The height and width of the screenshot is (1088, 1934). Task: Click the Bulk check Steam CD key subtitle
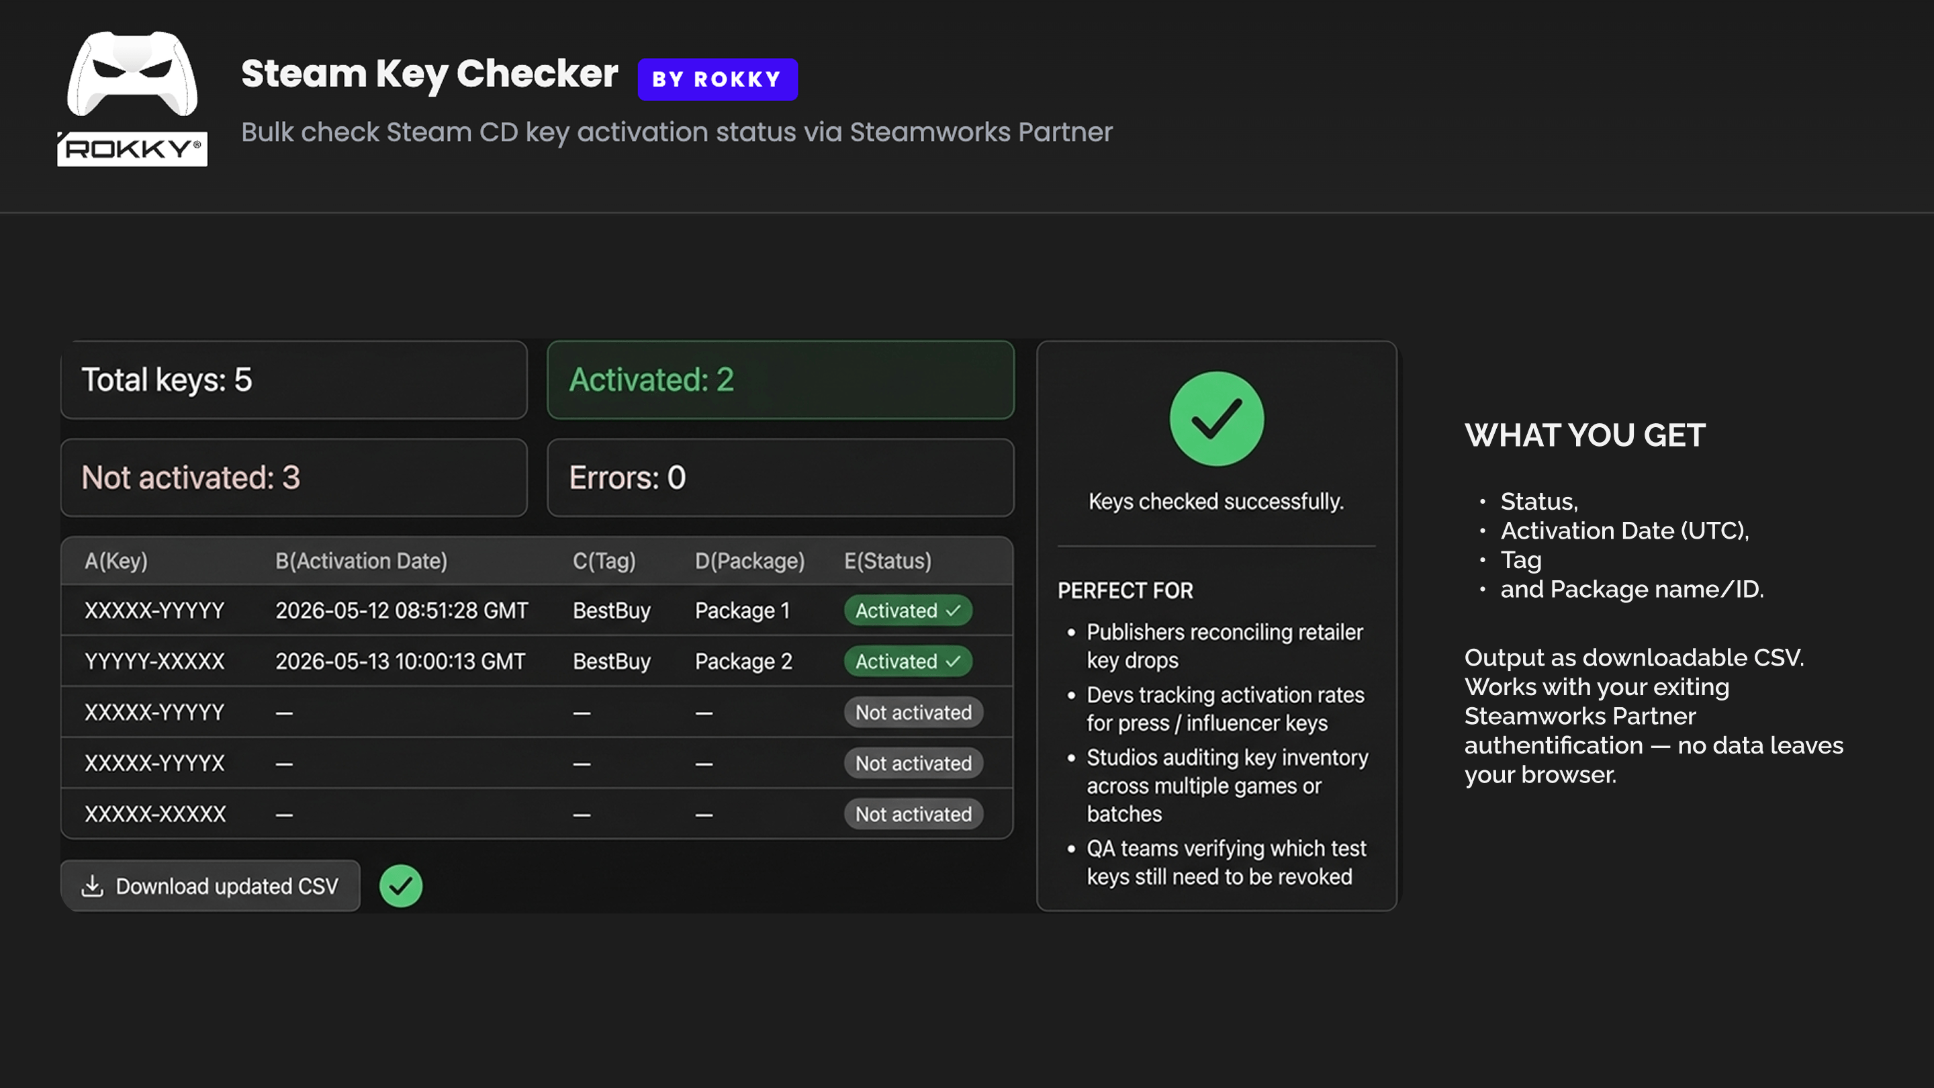click(676, 132)
